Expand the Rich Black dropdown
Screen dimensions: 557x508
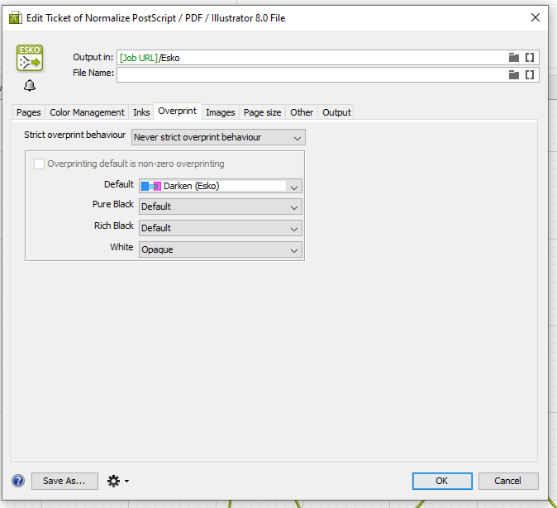tap(221, 228)
